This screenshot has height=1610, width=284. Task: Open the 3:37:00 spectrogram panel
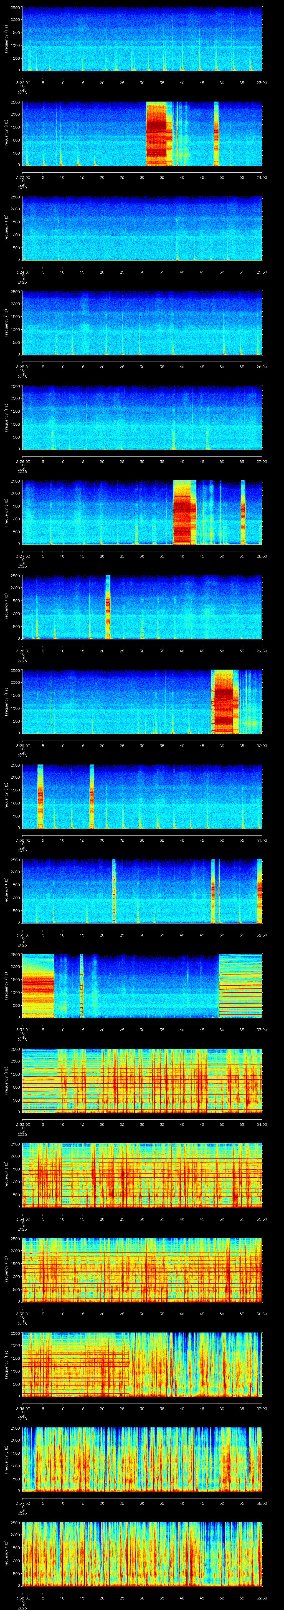click(142, 1459)
